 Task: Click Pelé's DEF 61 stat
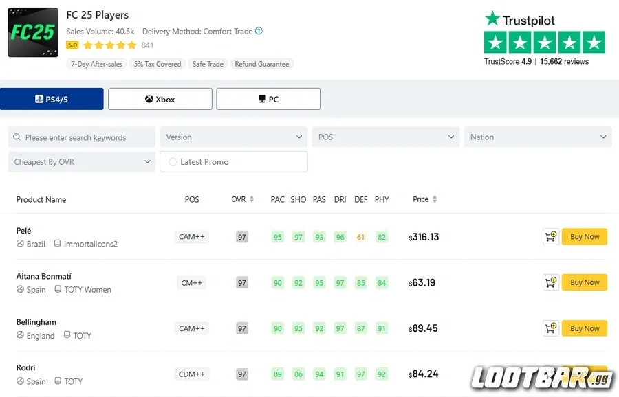(x=360, y=237)
